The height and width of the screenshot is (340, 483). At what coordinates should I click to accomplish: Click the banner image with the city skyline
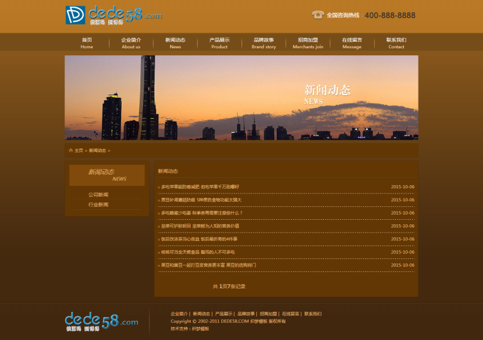[x=241, y=98]
